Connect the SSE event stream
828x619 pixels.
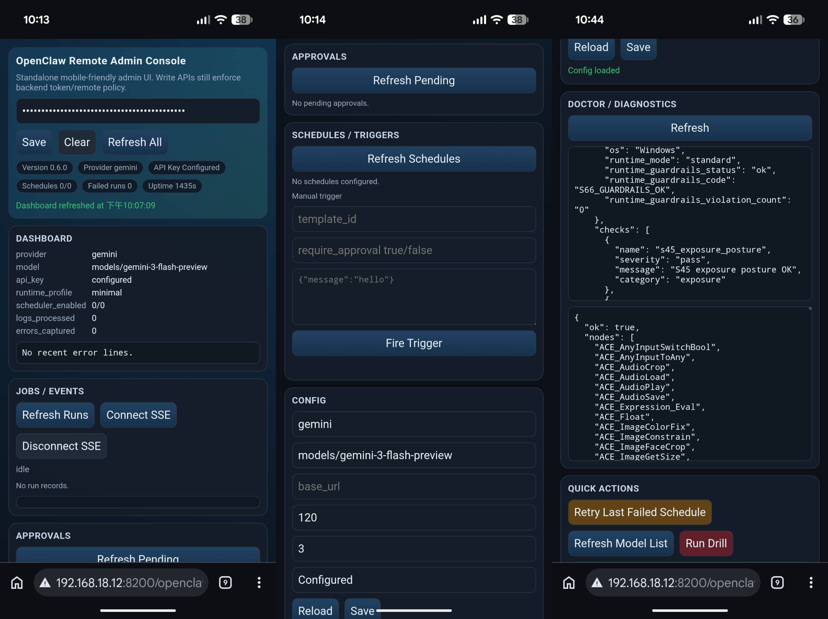(138, 415)
